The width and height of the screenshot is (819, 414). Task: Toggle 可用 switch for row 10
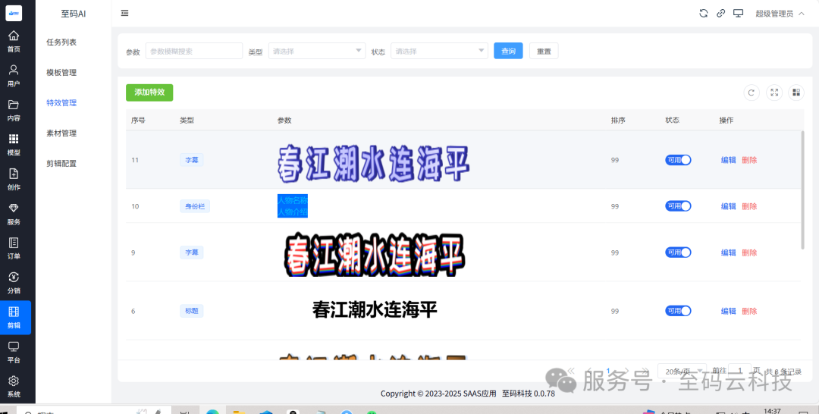pyautogui.click(x=678, y=205)
